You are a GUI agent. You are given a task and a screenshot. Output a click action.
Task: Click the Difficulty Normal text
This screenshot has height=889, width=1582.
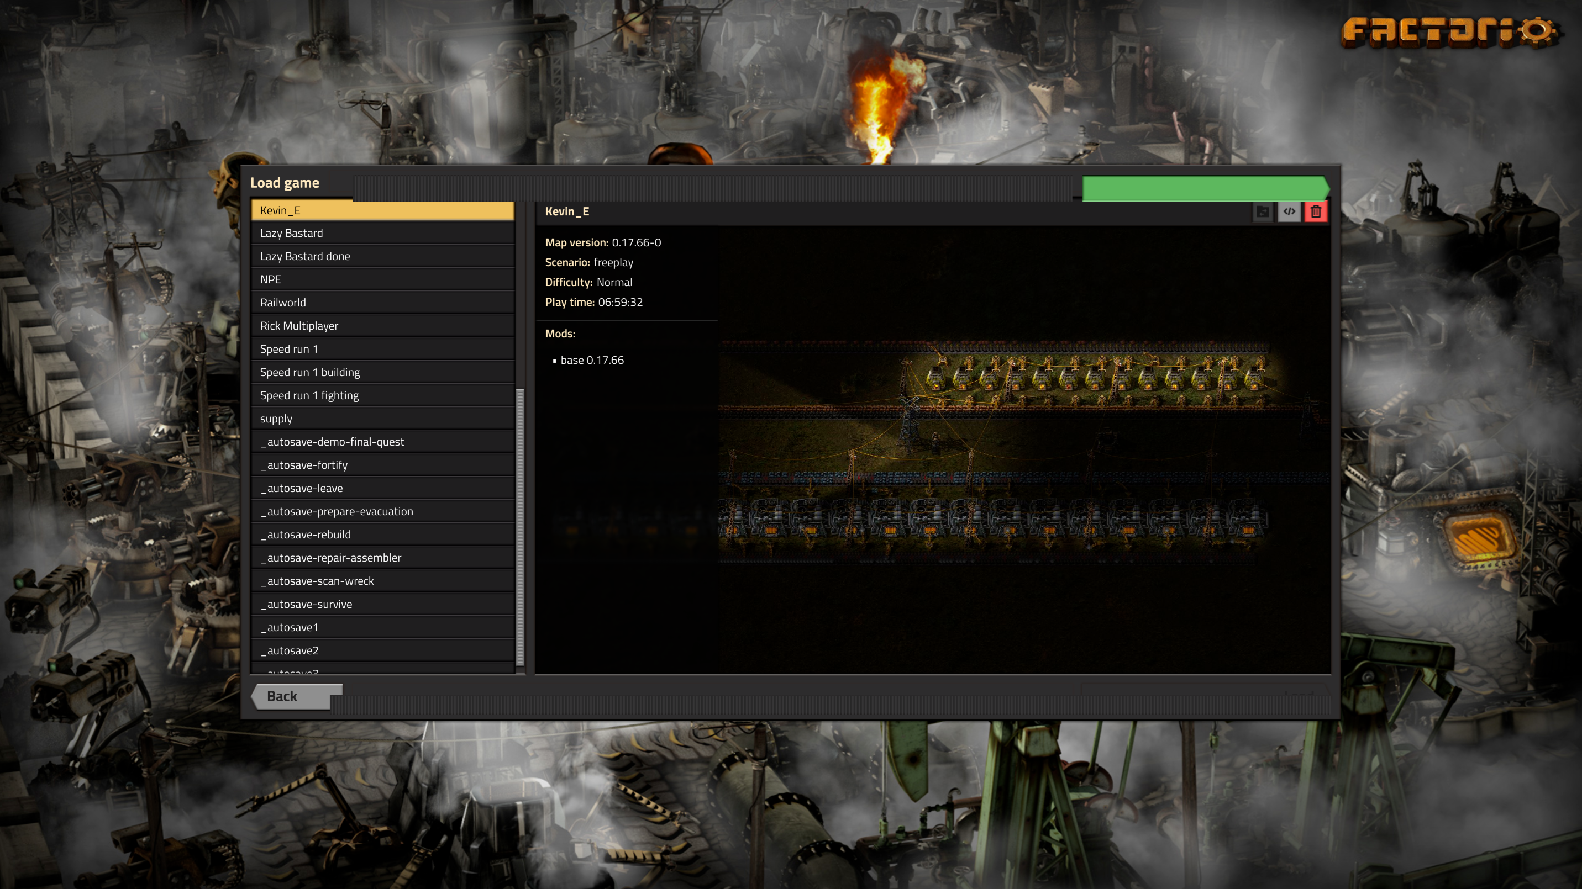click(x=588, y=282)
